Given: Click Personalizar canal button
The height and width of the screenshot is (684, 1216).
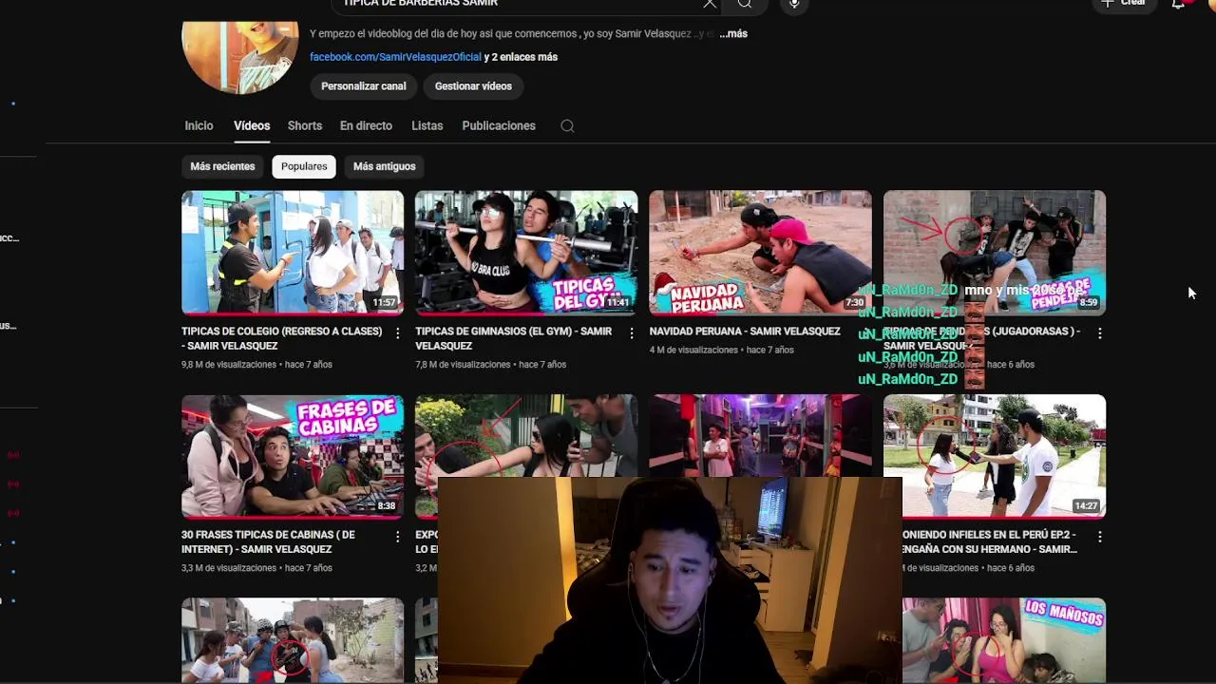Looking at the screenshot, I should click(363, 86).
